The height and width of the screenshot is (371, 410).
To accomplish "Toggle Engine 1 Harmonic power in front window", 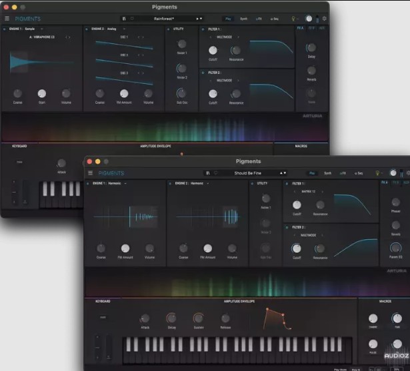I will pos(88,184).
